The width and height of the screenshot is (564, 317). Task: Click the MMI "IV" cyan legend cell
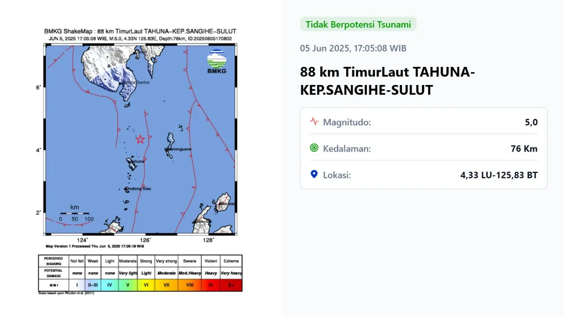[x=110, y=285]
